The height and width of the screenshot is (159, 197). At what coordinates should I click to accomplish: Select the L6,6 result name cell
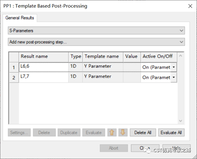click(44, 67)
